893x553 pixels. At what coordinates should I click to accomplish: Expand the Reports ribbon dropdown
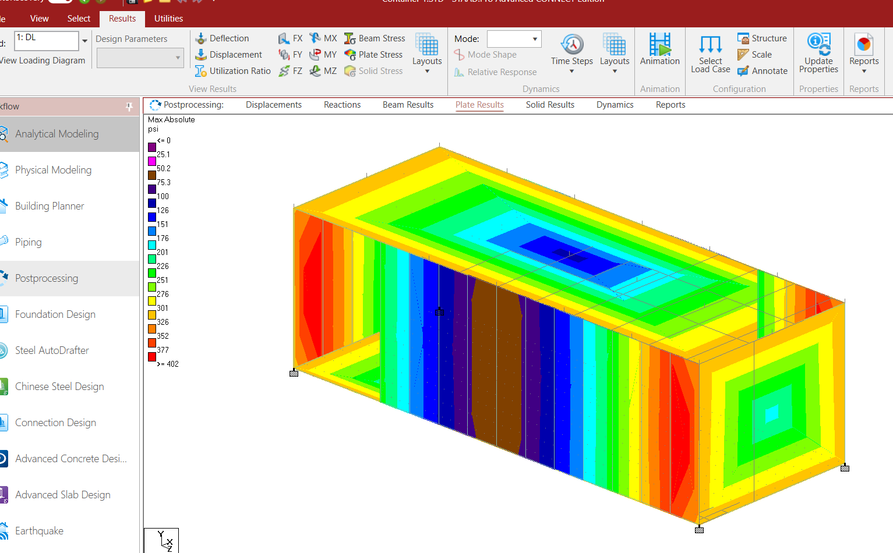[863, 71]
